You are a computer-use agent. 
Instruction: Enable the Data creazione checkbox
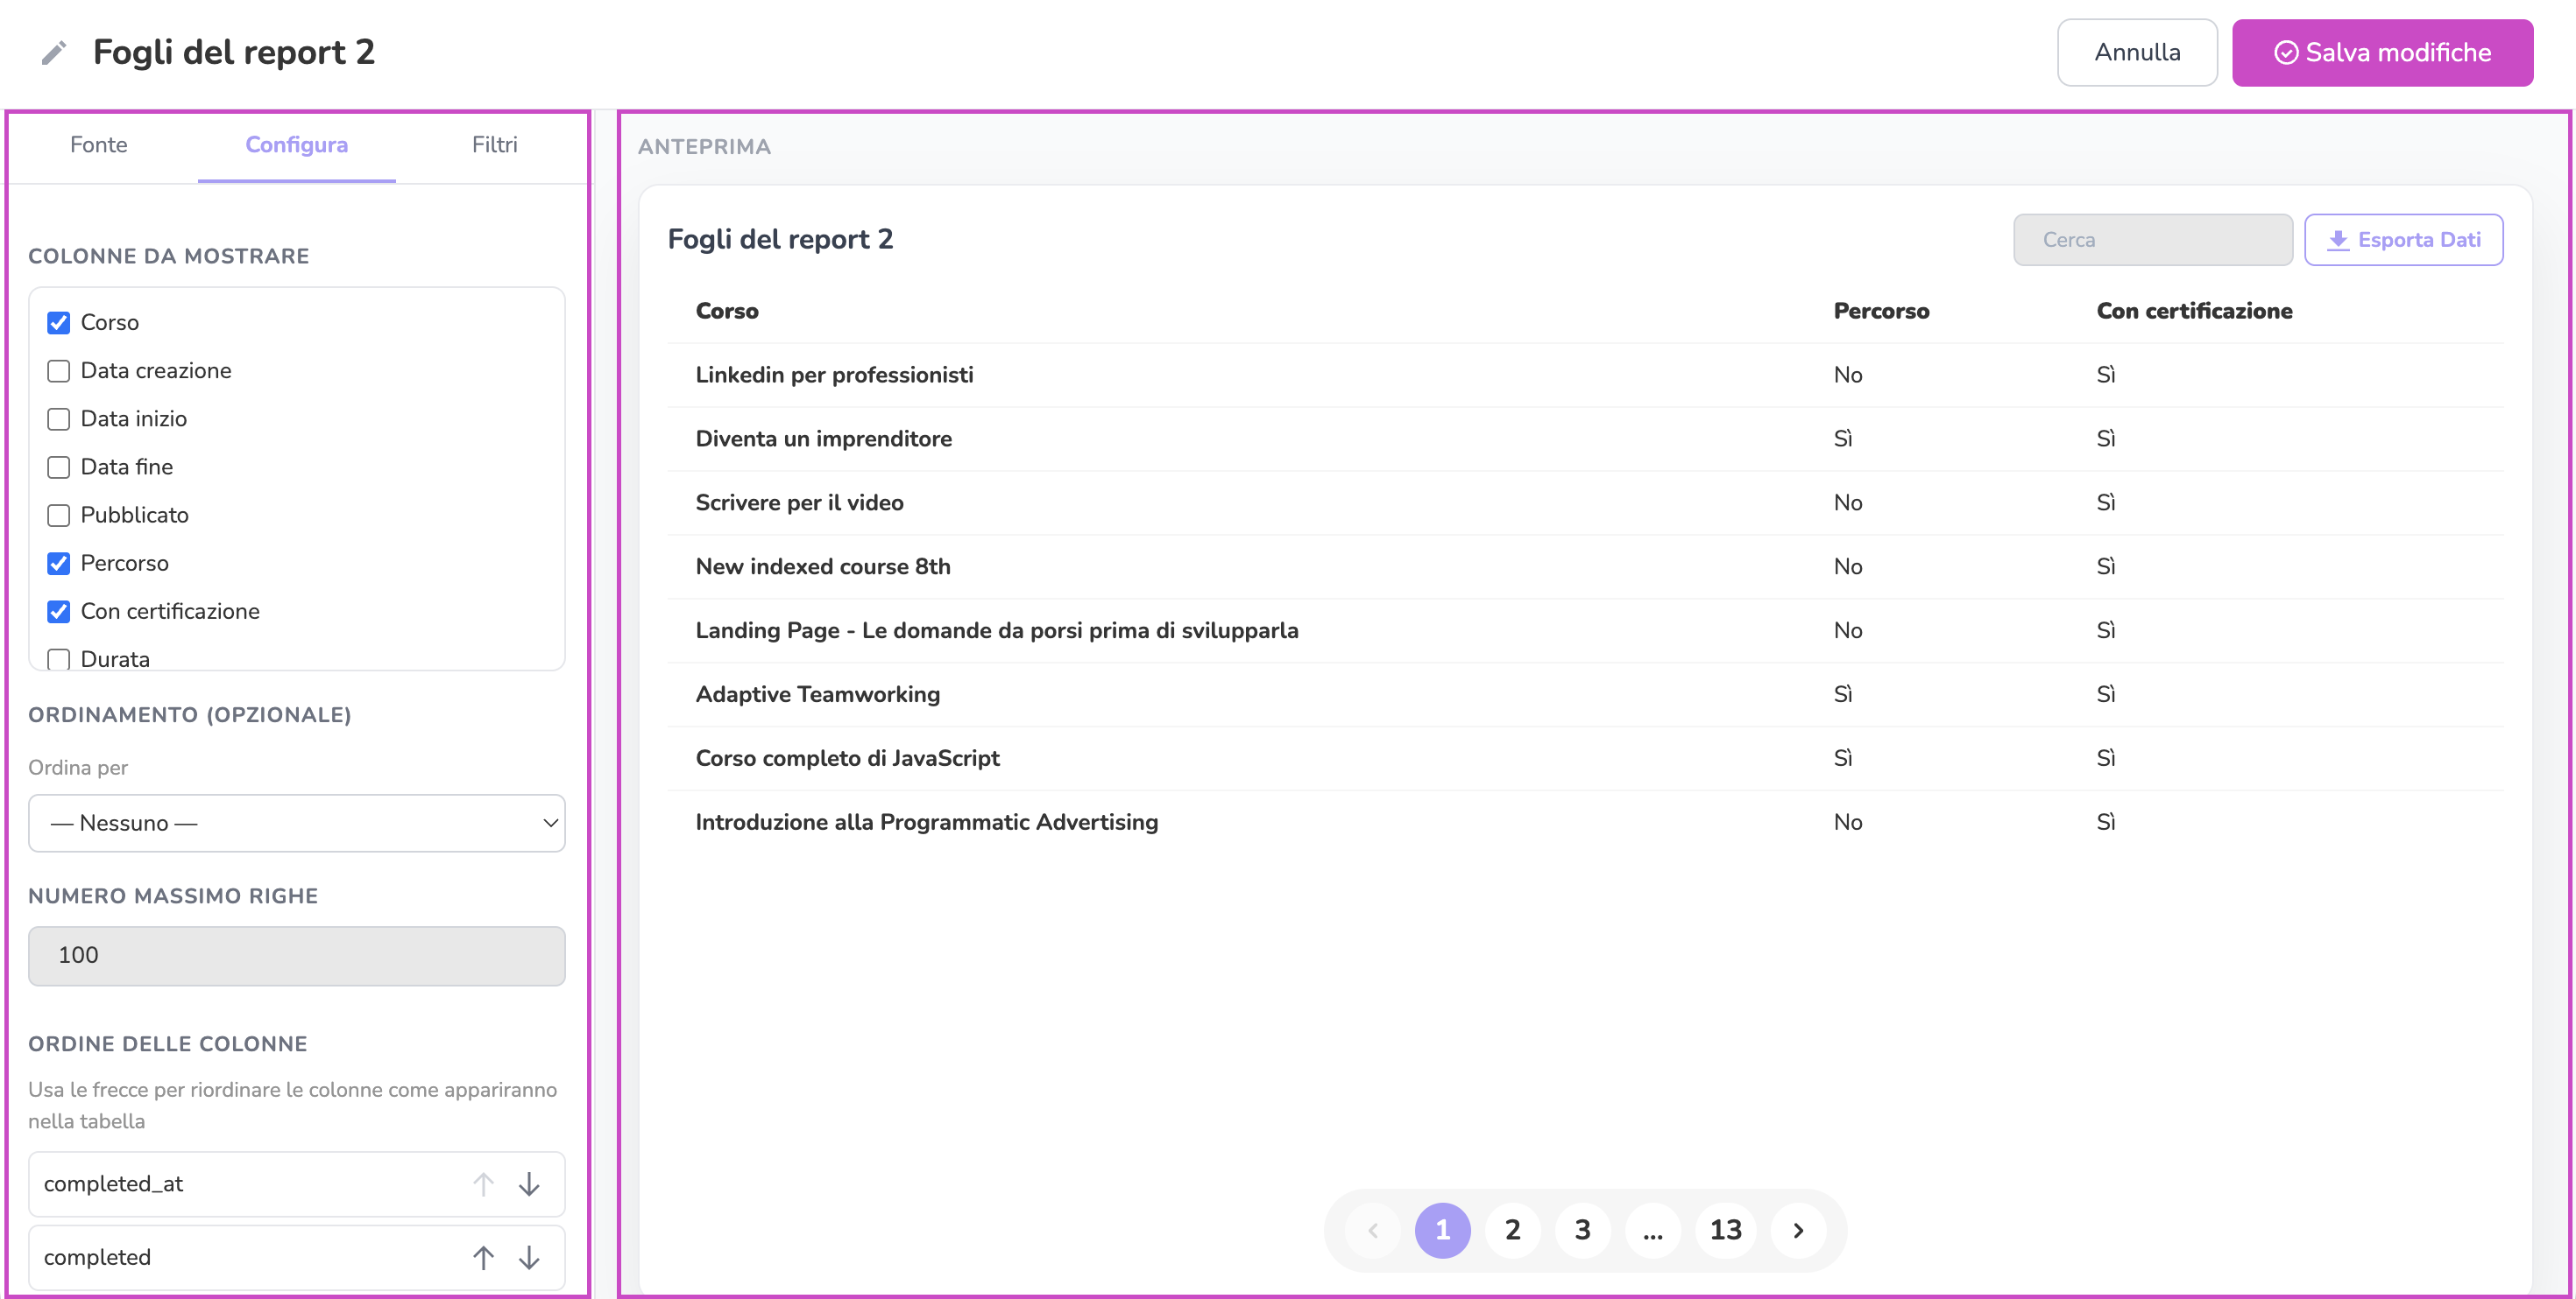(59, 371)
